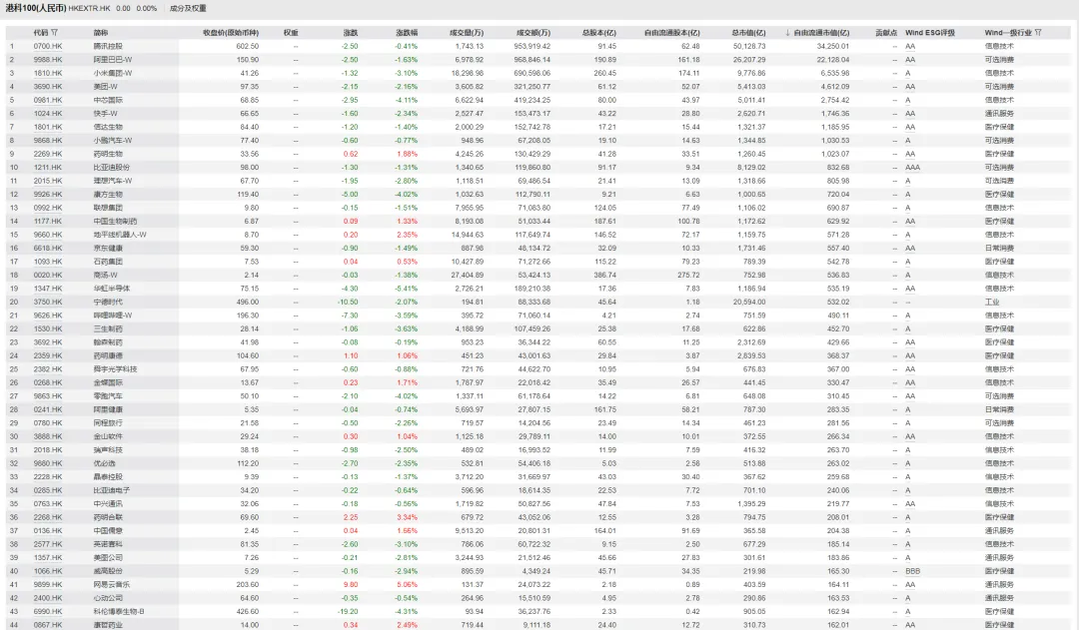Click the Wind ESG评级 column header
The height and width of the screenshot is (630, 1079).
click(x=929, y=33)
